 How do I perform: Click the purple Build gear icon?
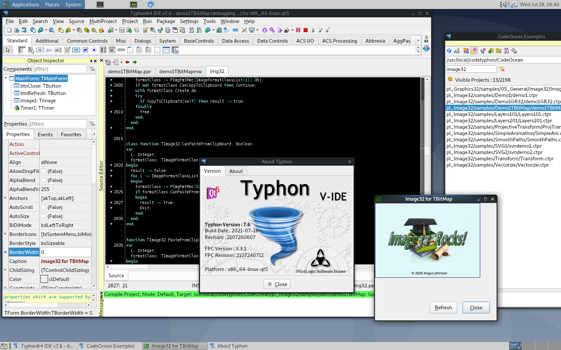[x=265, y=30]
